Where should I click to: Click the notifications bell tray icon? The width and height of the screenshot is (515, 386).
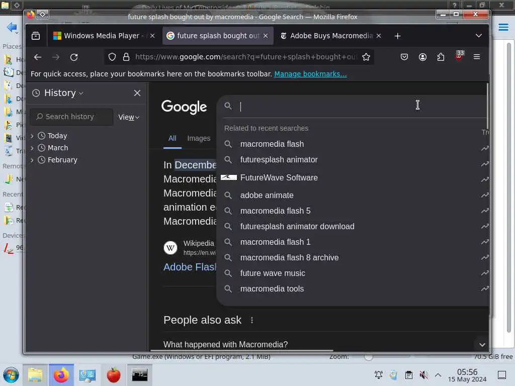click(x=379, y=375)
